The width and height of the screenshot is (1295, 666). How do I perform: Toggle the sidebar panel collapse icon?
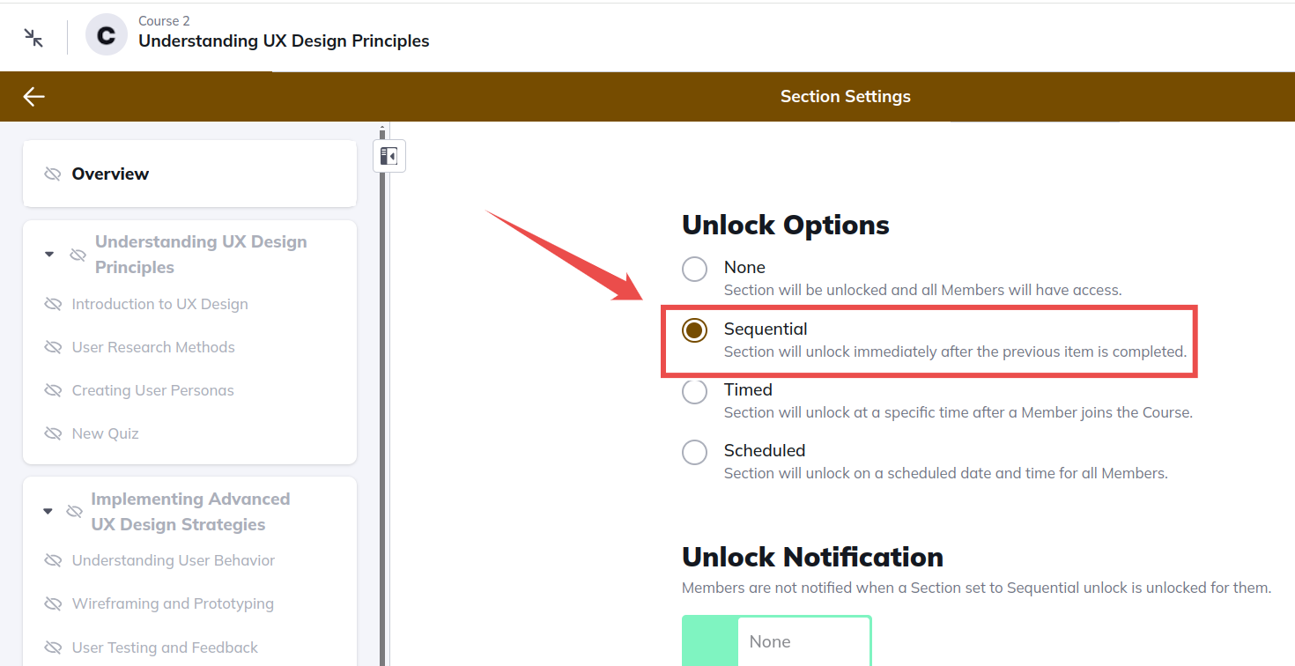[388, 156]
